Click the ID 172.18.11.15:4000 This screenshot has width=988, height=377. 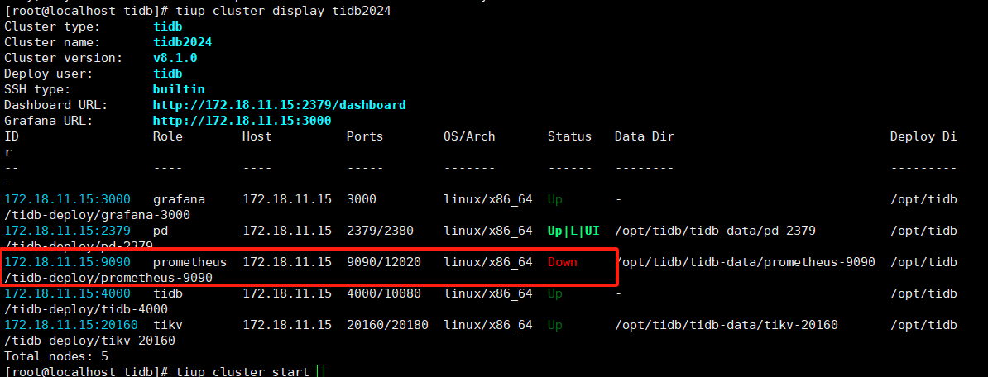coord(67,293)
